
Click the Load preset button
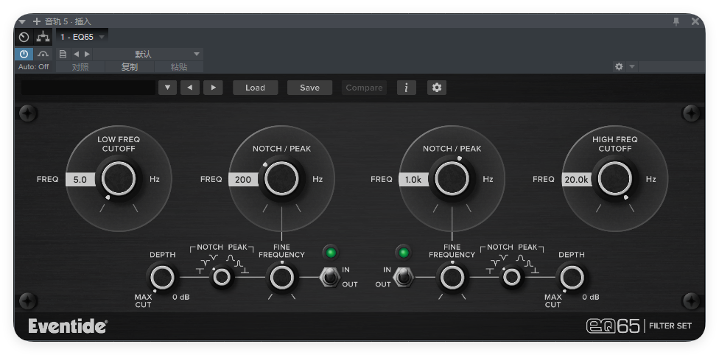256,88
